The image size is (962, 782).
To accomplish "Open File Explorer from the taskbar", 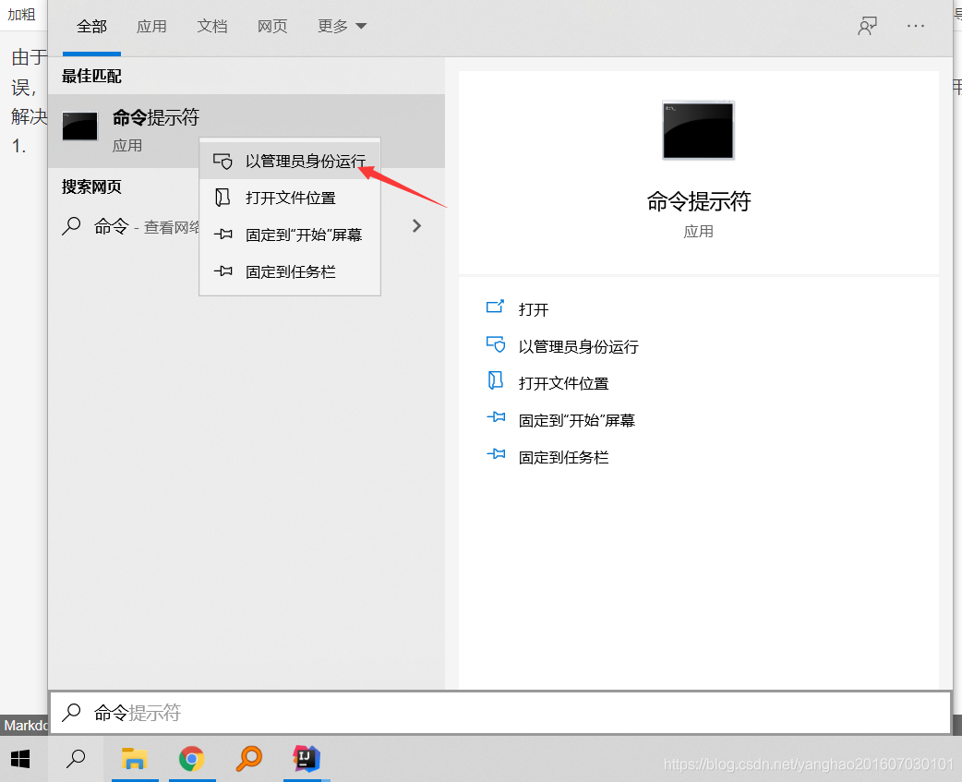I will tap(135, 759).
